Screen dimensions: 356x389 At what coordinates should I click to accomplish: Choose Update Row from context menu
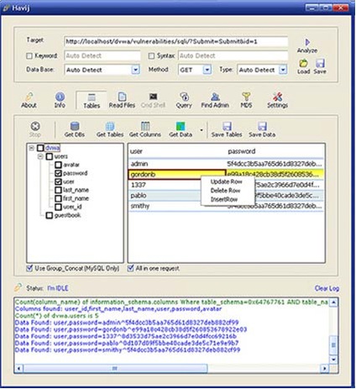(x=226, y=181)
